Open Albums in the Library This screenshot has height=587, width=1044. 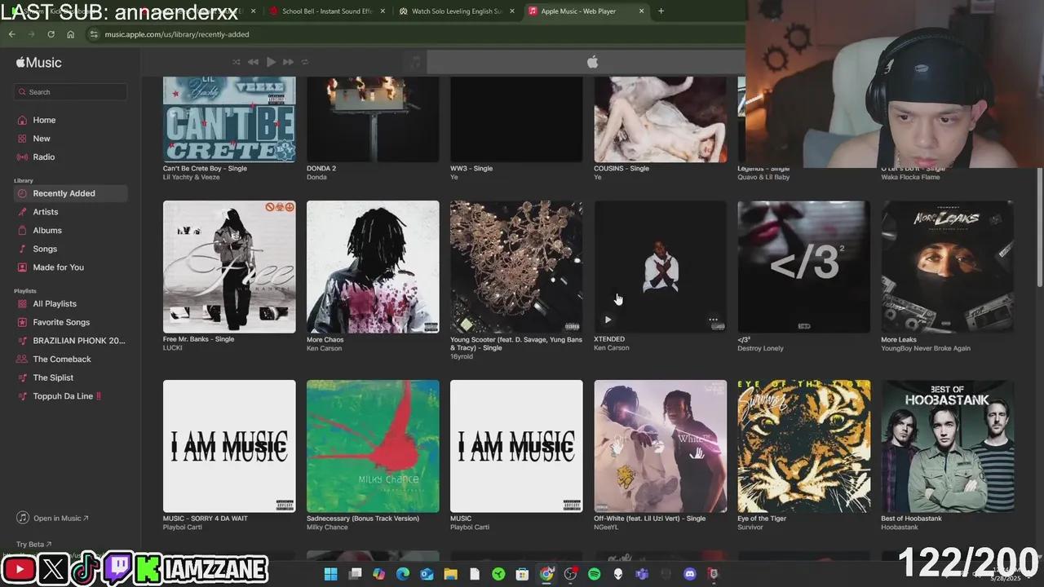(47, 231)
